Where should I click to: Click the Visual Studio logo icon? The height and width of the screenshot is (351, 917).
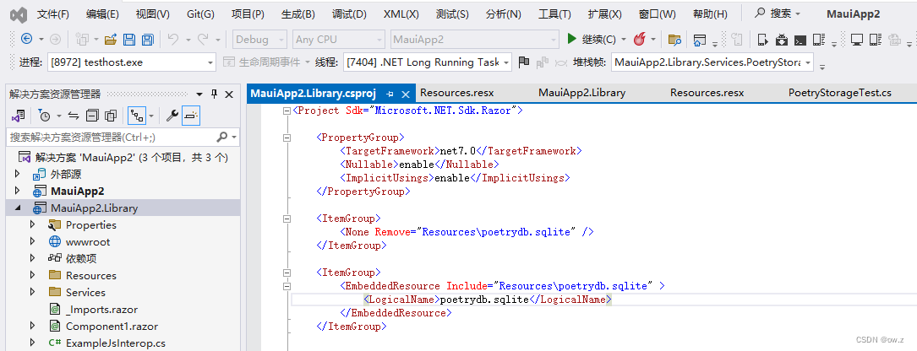coord(19,14)
